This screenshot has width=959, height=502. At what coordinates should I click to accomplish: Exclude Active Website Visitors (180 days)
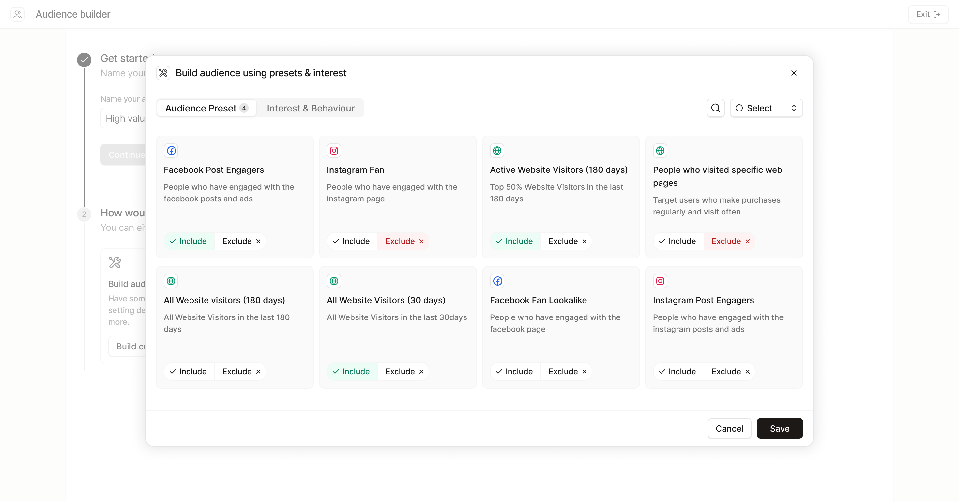[x=567, y=241]
